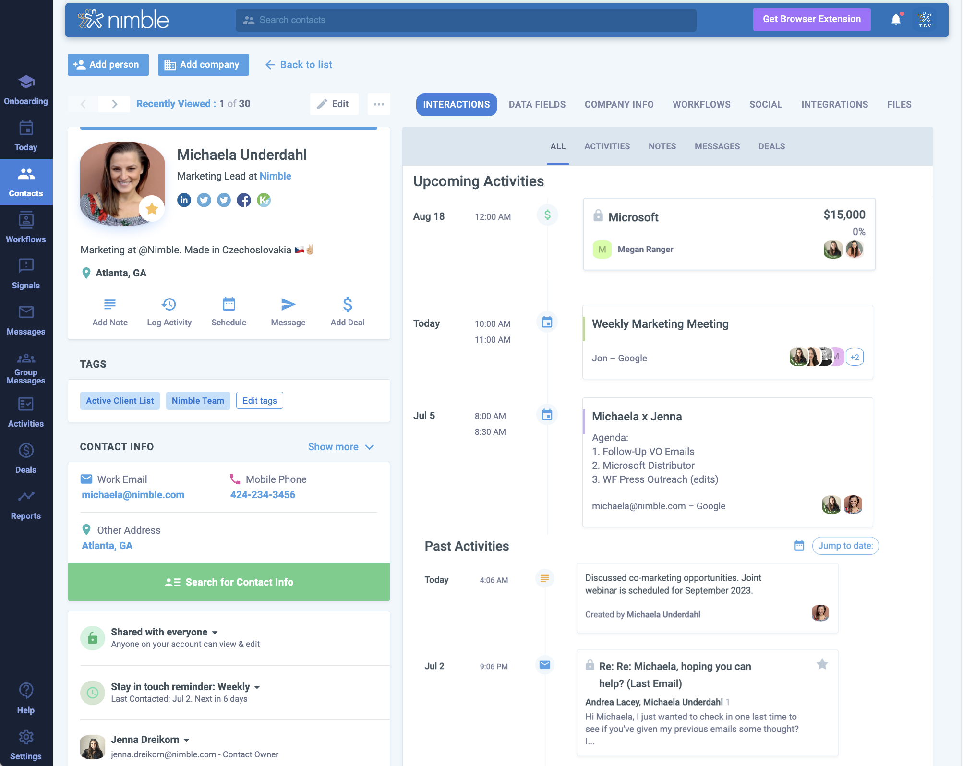The width and height of the screenshot is (963, 766).
Task: Open LinkedIn profile icon for Michaela
Action: 184,200
